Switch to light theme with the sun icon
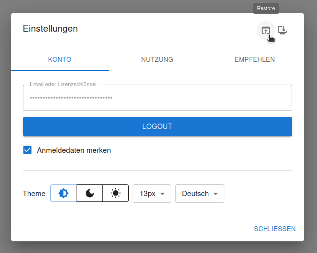The image size is (317, 253). point(116,193)
